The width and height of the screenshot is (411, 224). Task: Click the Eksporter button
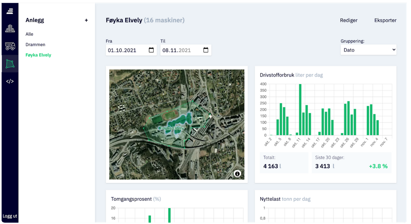click(x=386, y=20)
